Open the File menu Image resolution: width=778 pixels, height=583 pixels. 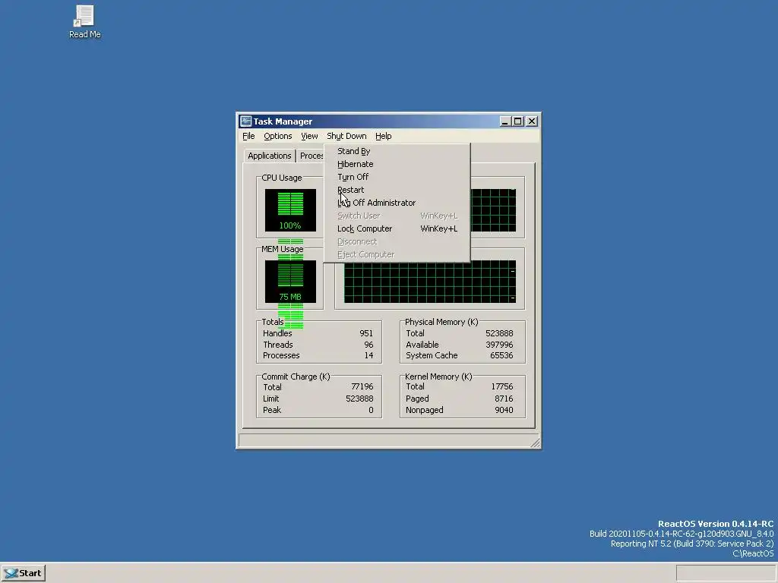click(248, 136)
